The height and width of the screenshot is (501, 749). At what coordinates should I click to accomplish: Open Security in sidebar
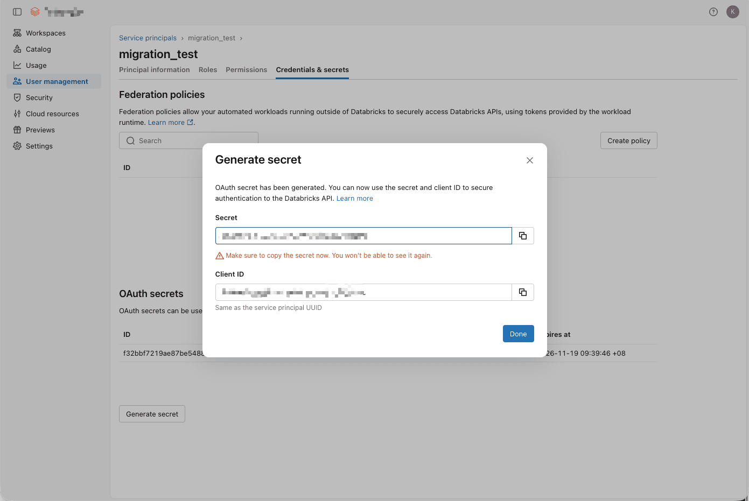(x=54, y=97)
